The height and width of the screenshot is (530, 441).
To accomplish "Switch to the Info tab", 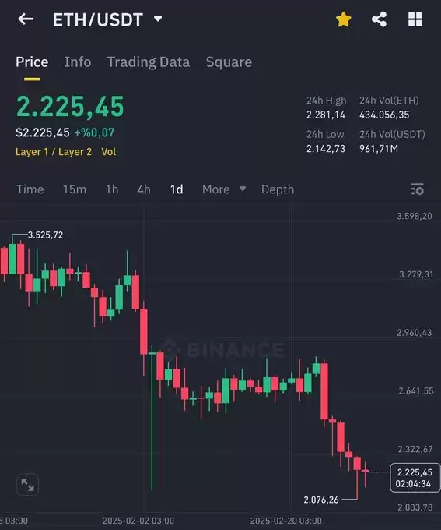I will click(x=78, y=62).
